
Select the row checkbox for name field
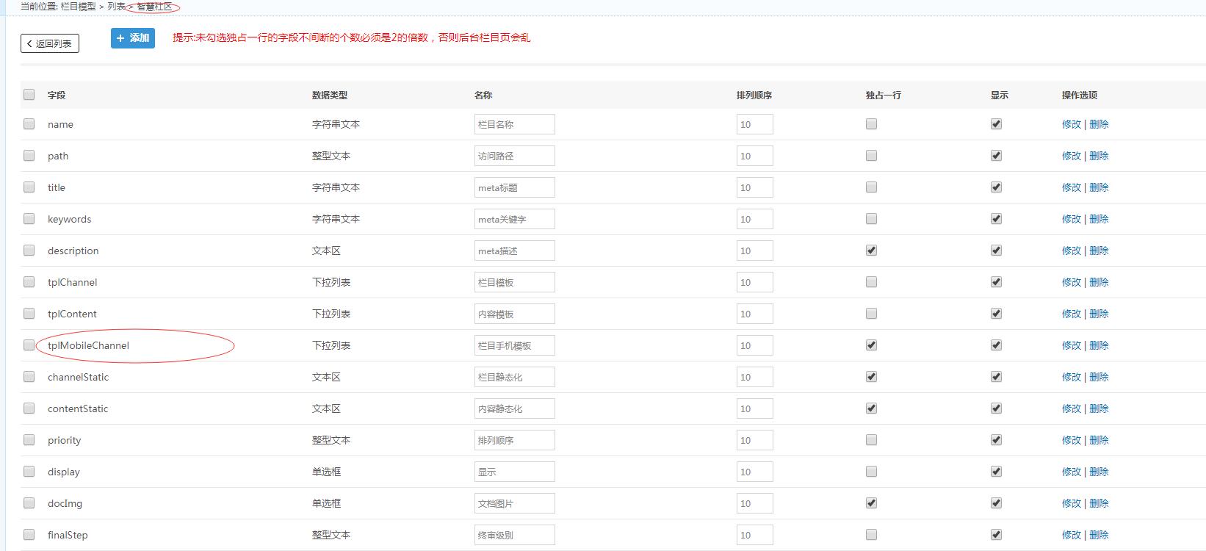(x=29, y=124)
